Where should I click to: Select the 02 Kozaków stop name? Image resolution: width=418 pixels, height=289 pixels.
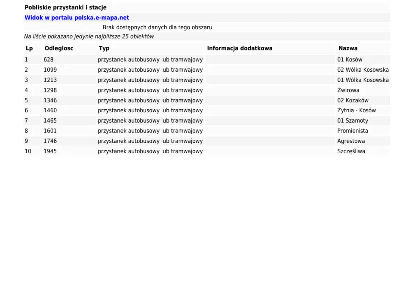(353, 100)
